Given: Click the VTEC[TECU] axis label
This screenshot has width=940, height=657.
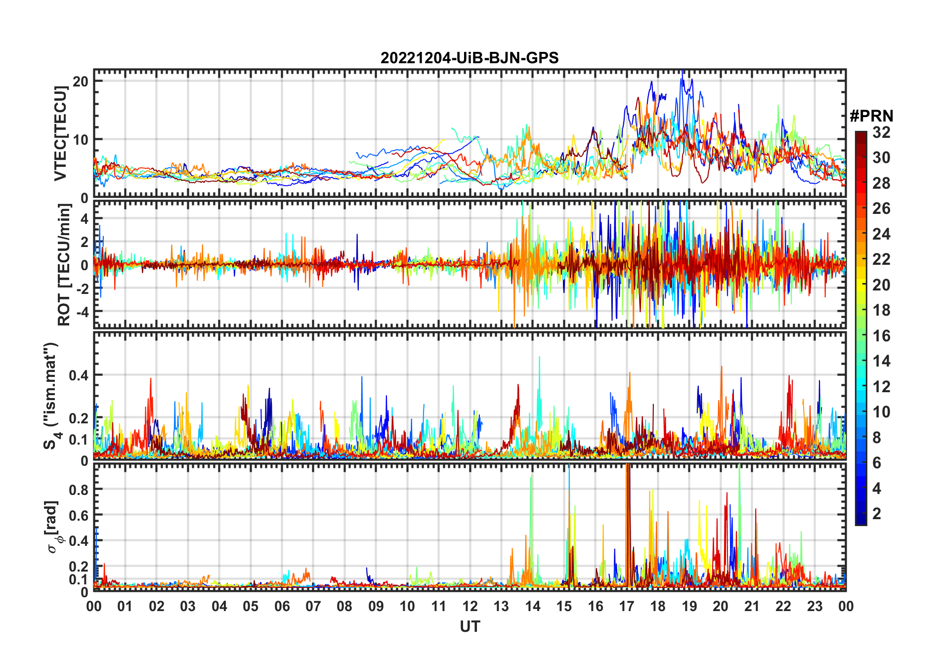Looking at the screenshot, I should pos(60,133).
